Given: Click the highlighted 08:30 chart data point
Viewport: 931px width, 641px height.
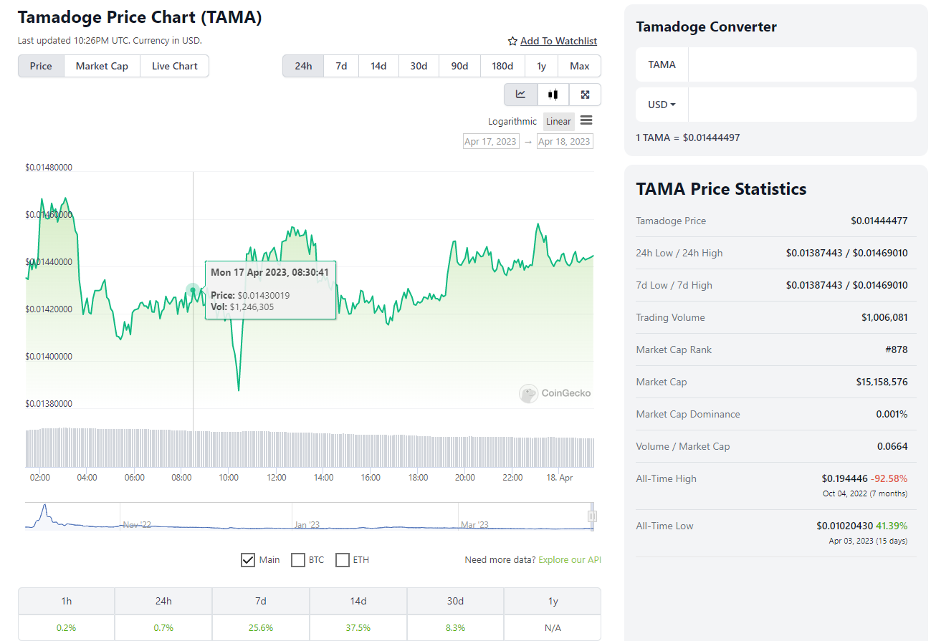Looking at the screenshot, I should (193, 290).
